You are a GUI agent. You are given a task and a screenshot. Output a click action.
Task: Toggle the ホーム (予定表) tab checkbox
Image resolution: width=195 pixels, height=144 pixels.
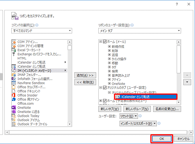click(105, 101)
